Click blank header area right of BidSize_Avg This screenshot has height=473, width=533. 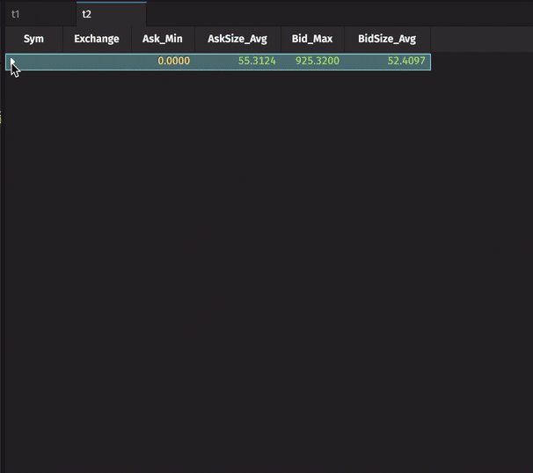click(479, 39)
